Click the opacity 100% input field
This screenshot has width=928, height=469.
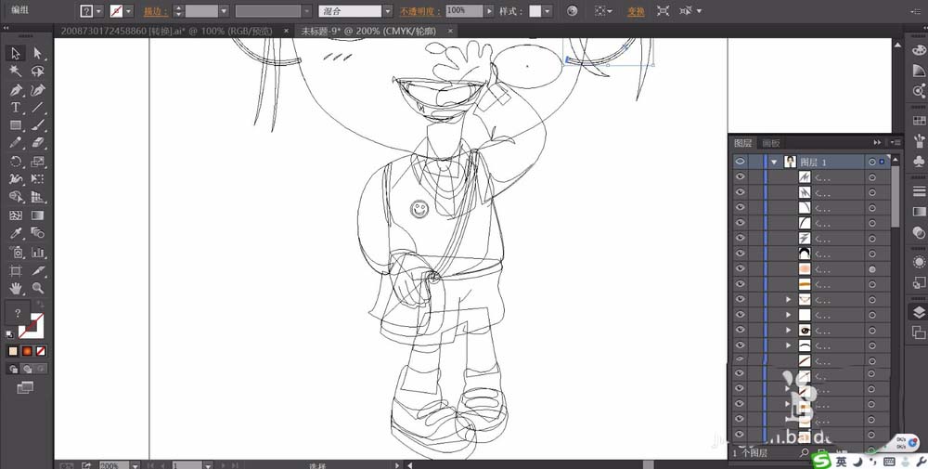click(x=465, y=10)
